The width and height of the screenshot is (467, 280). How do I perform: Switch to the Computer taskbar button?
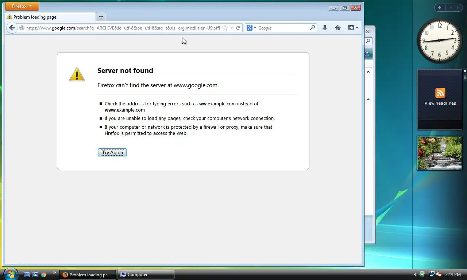tap(146, 275)
